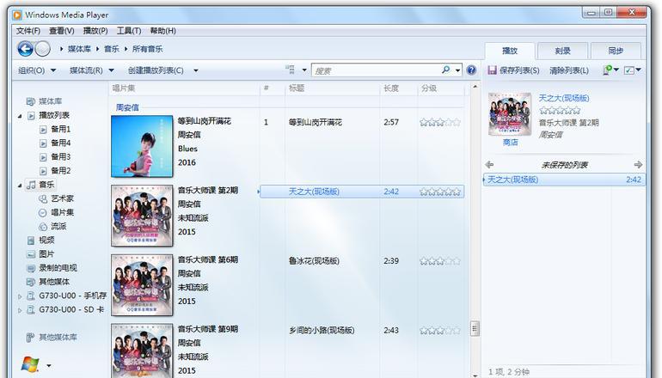Screen dimensions: 662x378
Task: Rate 等到山岗开满花 using its stars
Action: (x=439, y=122)
